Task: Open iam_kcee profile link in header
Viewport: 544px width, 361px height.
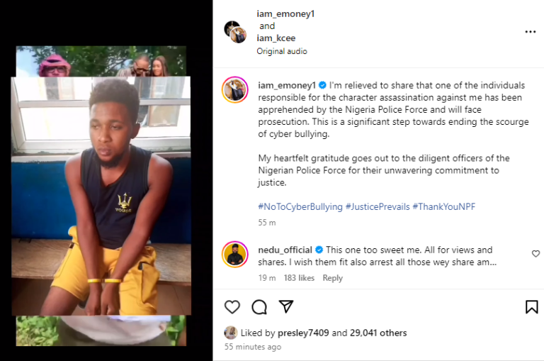Action: [x=278, y=38]
